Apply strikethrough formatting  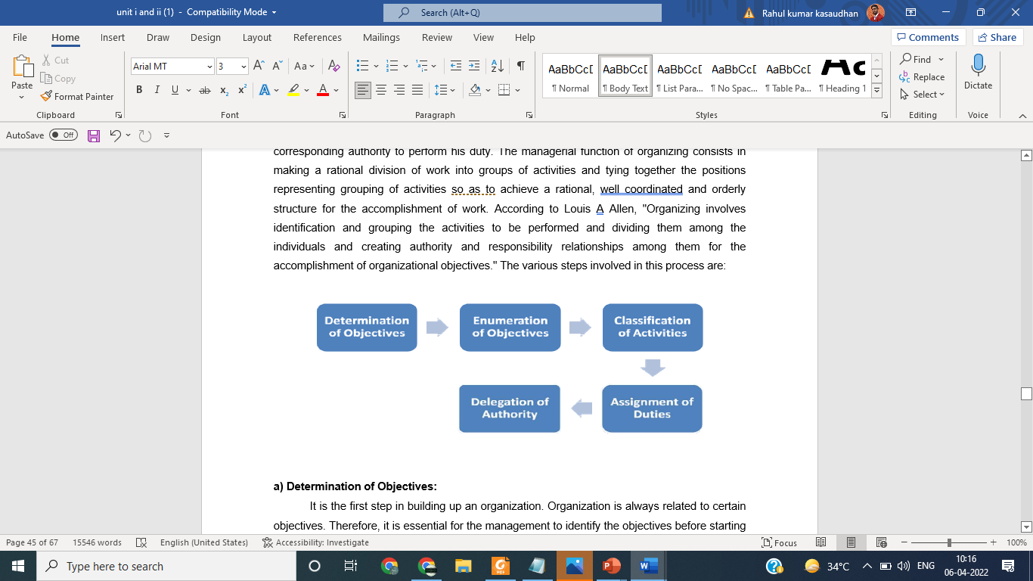[204, 90]
